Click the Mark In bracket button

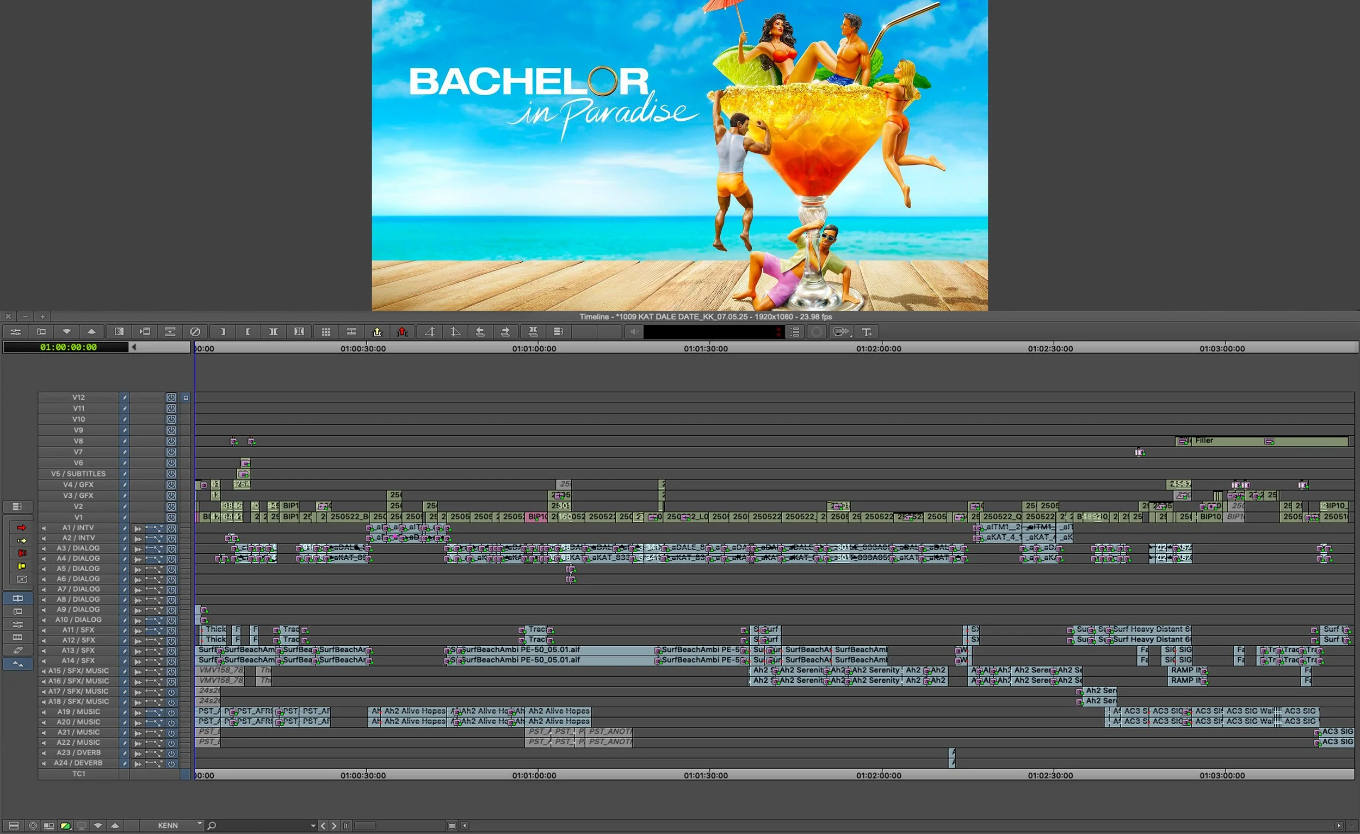click(222, 332)
